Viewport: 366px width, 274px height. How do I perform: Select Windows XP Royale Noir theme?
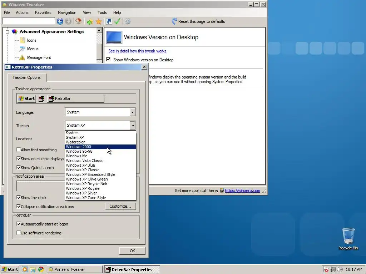point(100,184)
